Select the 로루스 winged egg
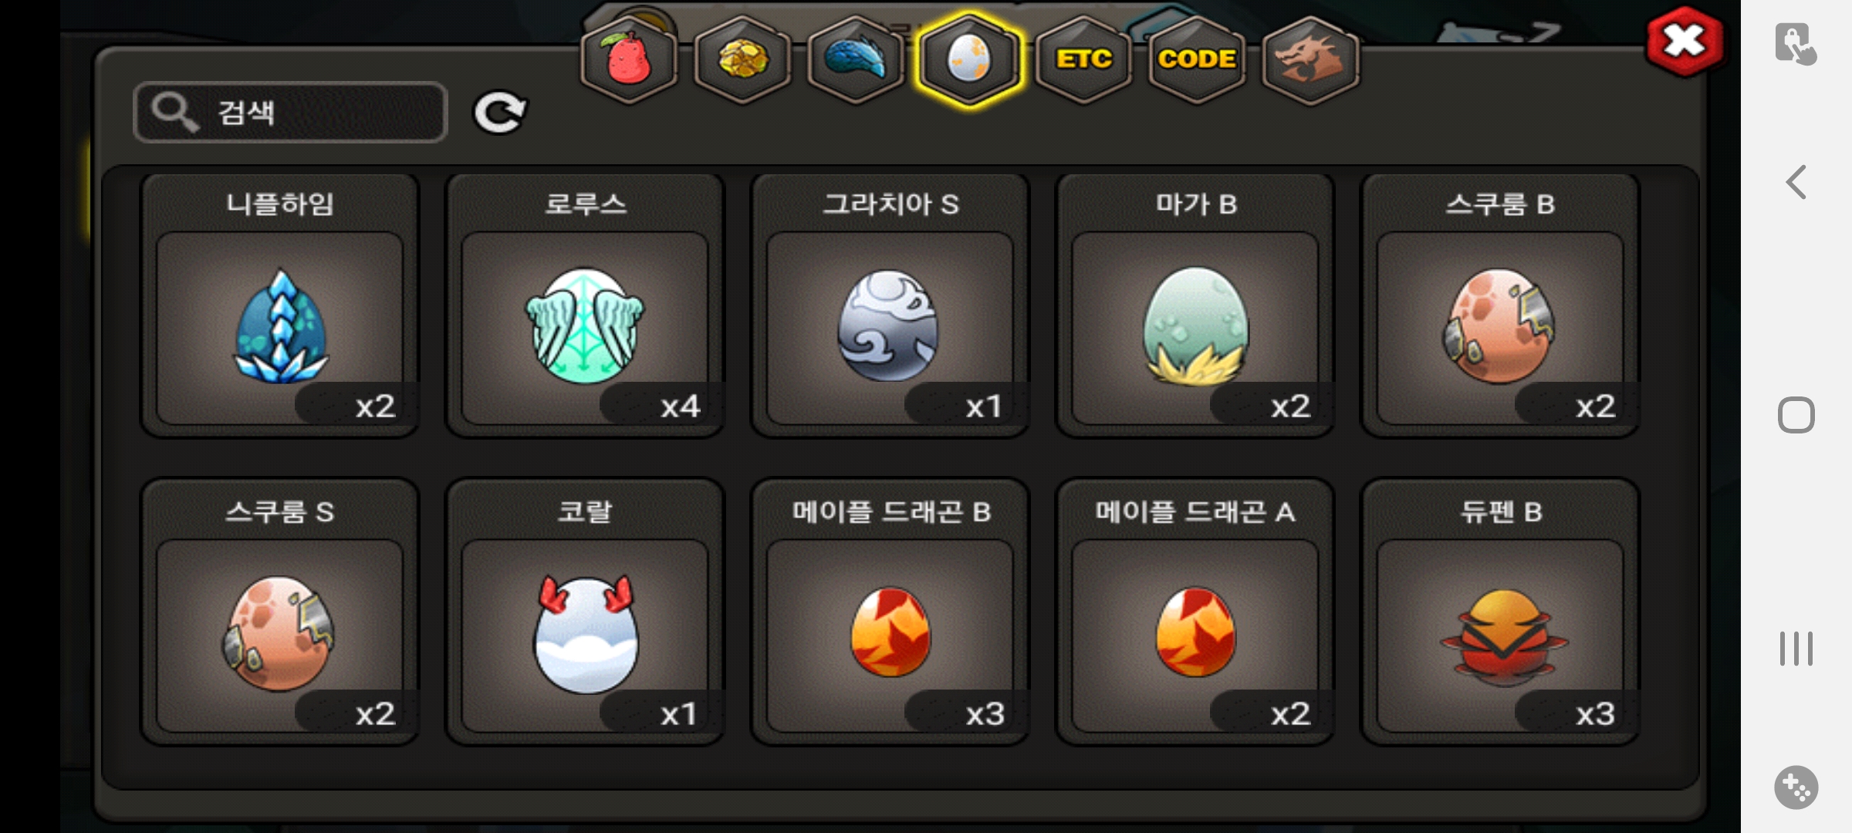The width and height of the screenshot is (1852, 833). click(x=585, y=305)
